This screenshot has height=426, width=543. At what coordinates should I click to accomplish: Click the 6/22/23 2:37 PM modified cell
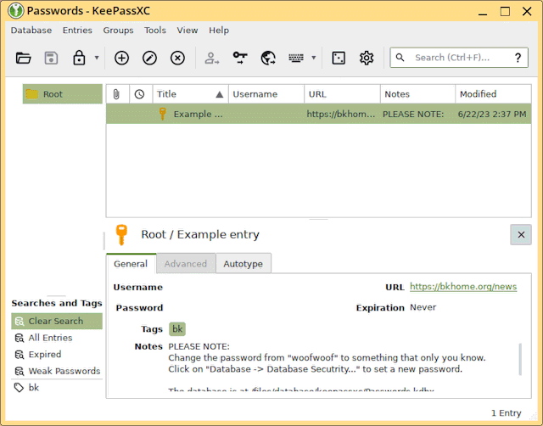tap(492, 114)
